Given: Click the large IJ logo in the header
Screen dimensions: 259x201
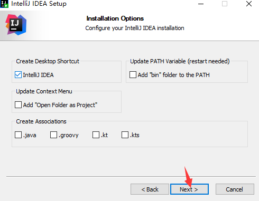Looking at the screenshot, I should (16, 25).
